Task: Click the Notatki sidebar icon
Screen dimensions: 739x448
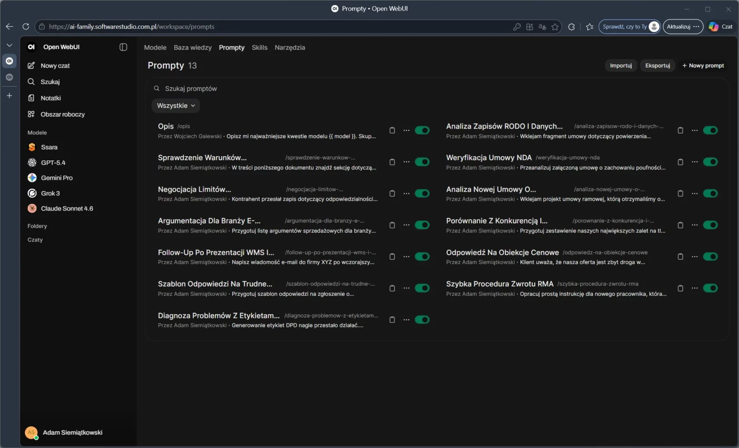Action: click(x=31, y=98)
